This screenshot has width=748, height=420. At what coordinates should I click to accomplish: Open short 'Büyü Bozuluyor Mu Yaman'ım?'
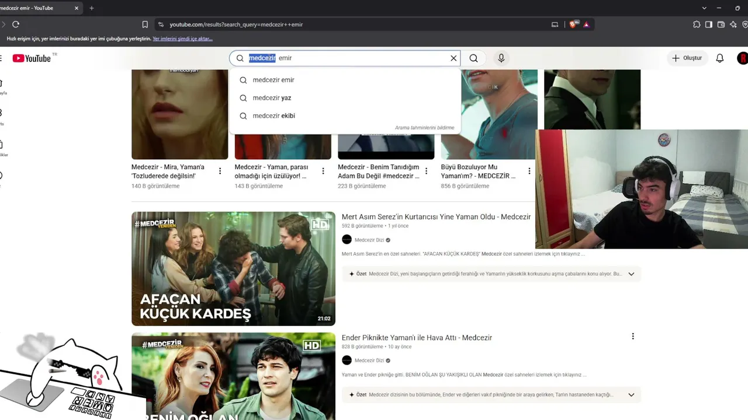pos(479,171)
